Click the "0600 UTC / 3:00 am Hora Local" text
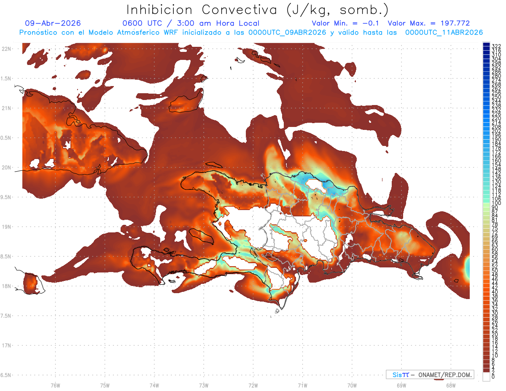This screenshot has width=506, height=391. [191, 23]
